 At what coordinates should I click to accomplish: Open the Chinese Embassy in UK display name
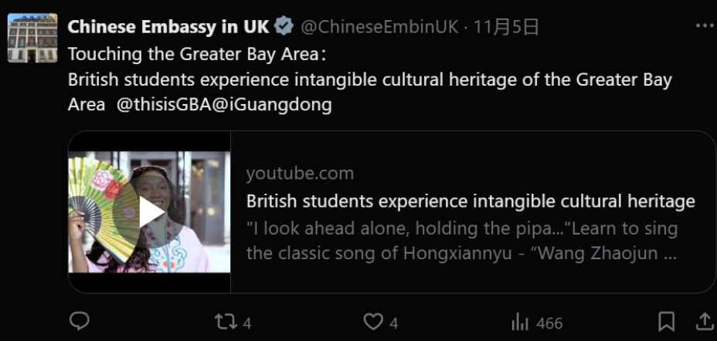pyautogui.click(x=168, y=27)
